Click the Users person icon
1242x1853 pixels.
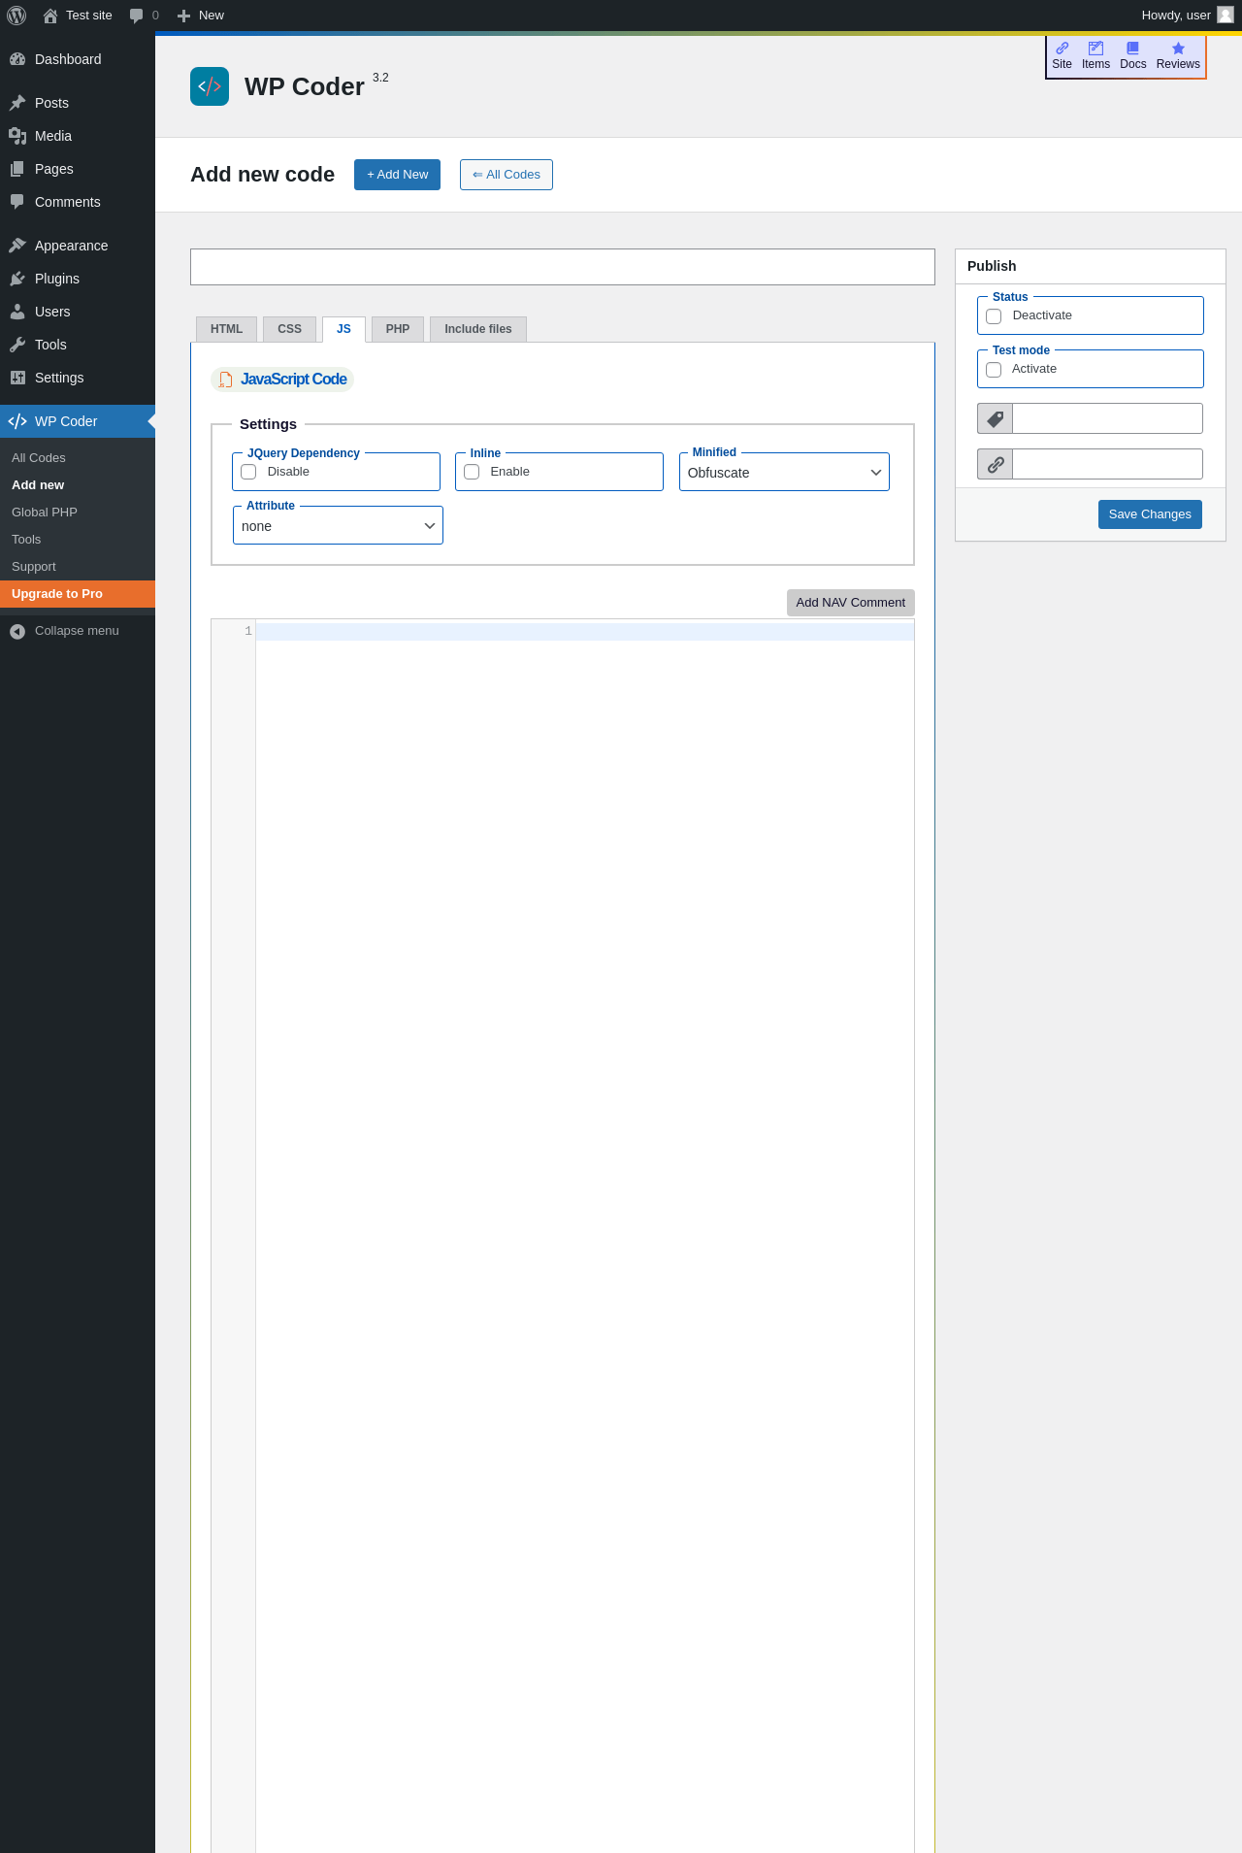17,312
